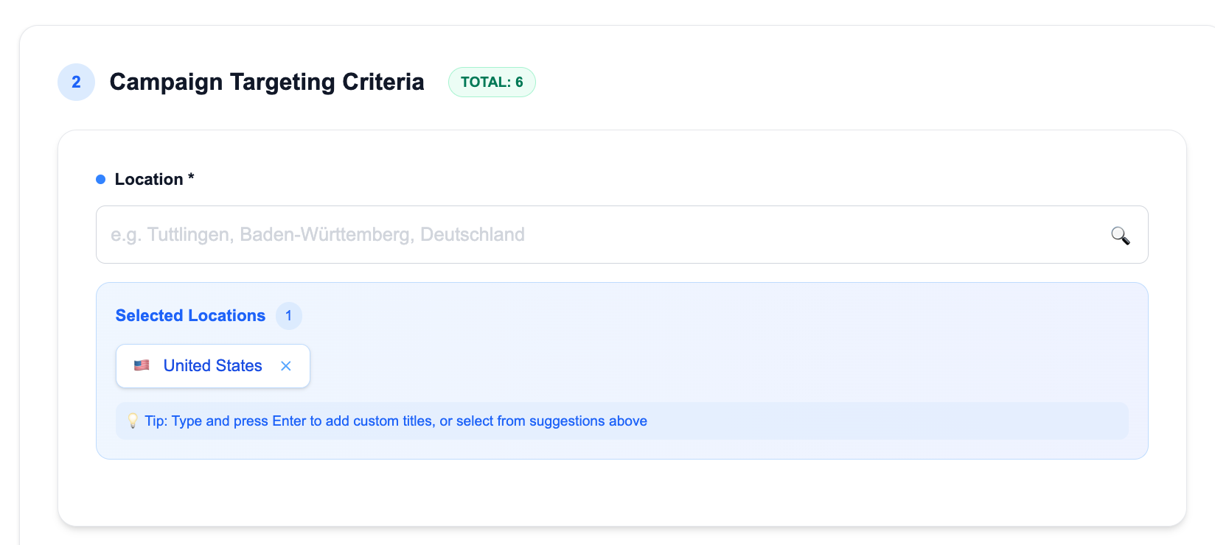Click the magnifying glass search icon

click(x=1120, y=235)
